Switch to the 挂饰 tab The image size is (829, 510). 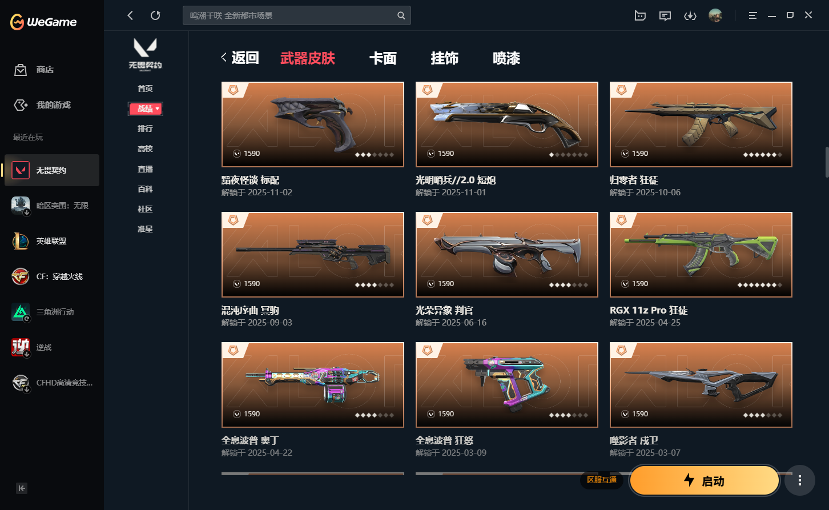click(444, 58)
